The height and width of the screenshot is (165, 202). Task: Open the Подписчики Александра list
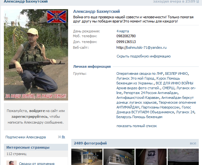click(x=26, y=137)
